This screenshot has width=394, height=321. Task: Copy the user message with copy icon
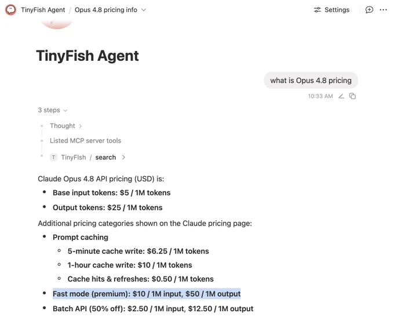(352, 96)
